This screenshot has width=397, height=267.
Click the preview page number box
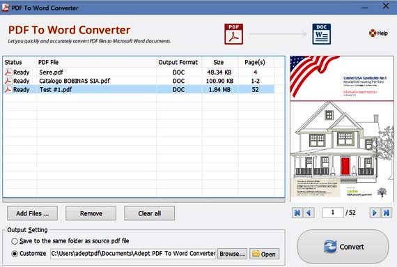coord(333,213)
